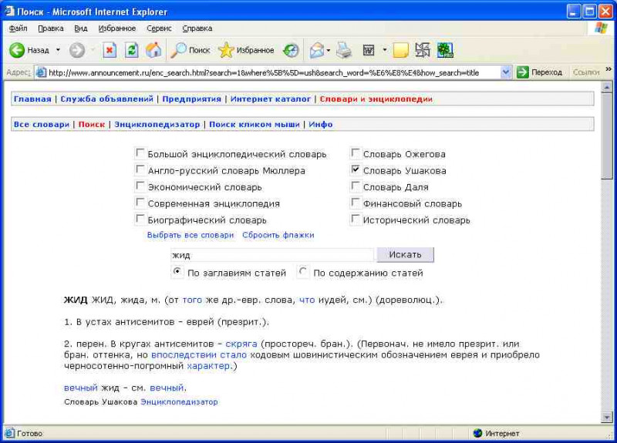Open Служба объявлений link
This screenshot has height=443, width=617.
click(106, 99)
